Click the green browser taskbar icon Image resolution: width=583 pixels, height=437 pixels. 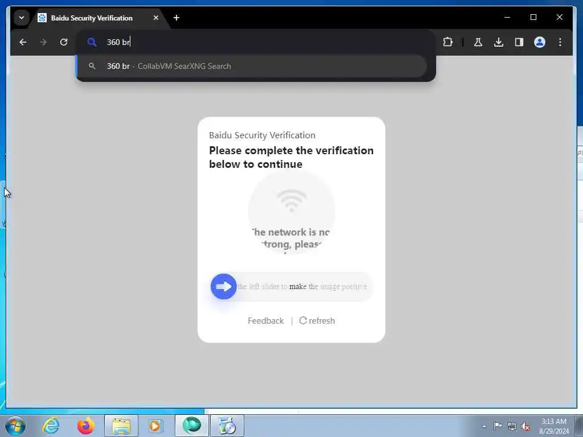click(x=191, y=426)
